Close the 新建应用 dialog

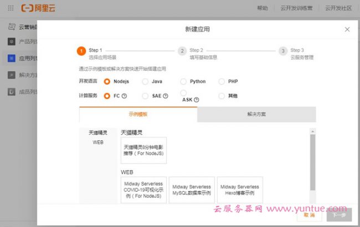[347, 29]
